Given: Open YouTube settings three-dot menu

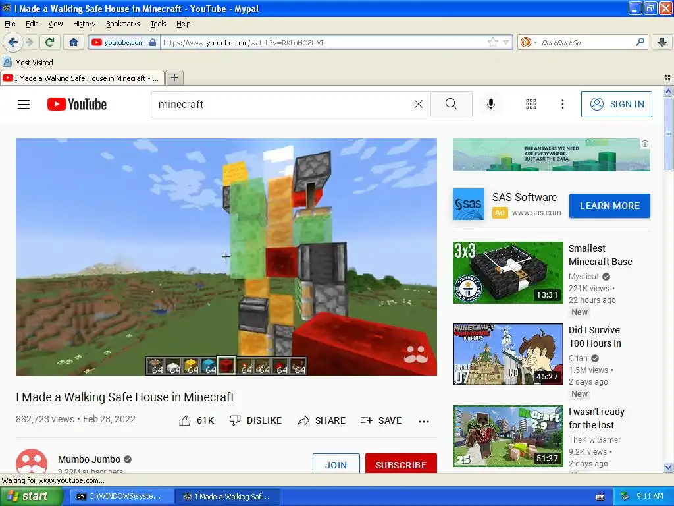Looking at the screenshot, I should click(x=562, y=104).
